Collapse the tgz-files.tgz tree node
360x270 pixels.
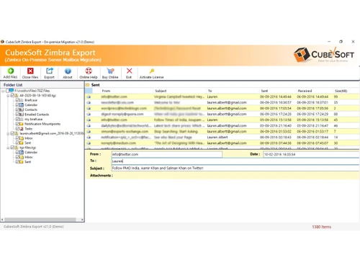(8, 148)
